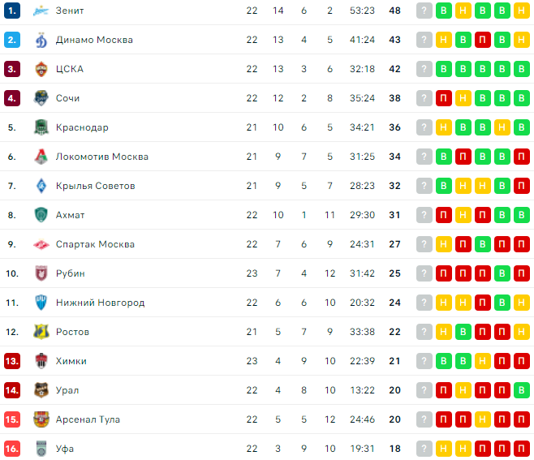Click the Уфа team name
Screen dimensions: 534x460
click(65, 449)
